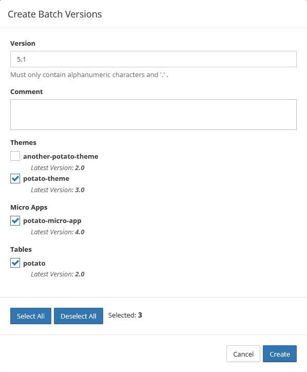Uncheck the potato-theme checkbox box
The height and width of the screenshot is (372, 307).
point(15,178)
